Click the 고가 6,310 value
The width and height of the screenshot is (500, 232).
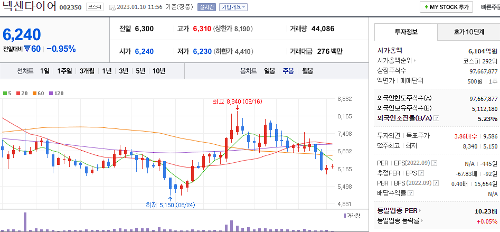click(202, 29)
